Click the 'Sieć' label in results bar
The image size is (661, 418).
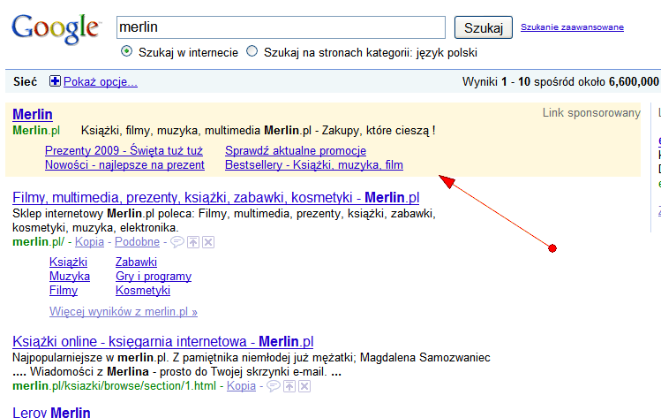point(26,81)
